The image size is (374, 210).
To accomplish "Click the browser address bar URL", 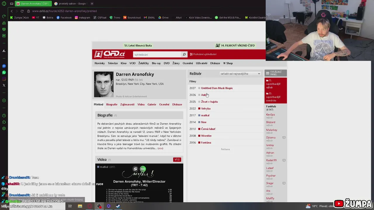I will [x=65, y=11].
